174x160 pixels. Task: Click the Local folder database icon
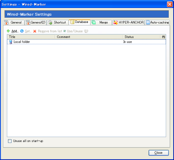10,42
